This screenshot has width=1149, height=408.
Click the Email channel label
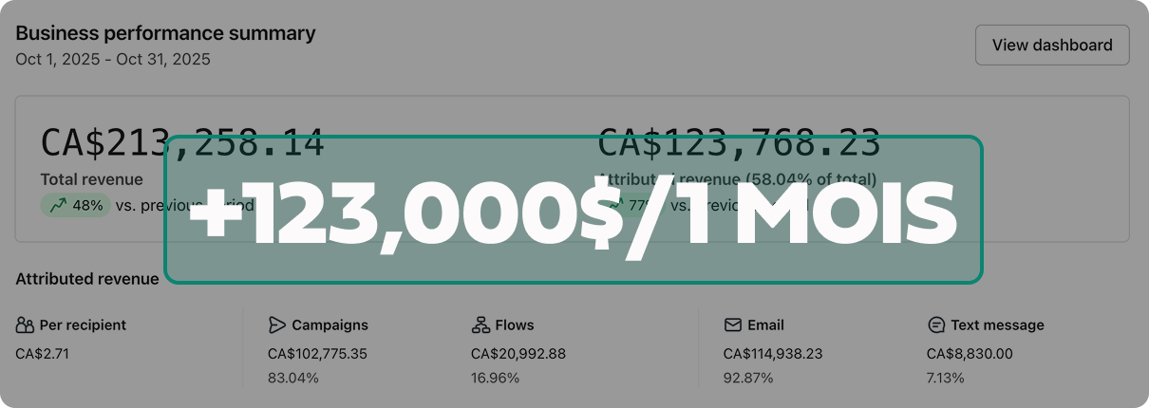[765, 325]
